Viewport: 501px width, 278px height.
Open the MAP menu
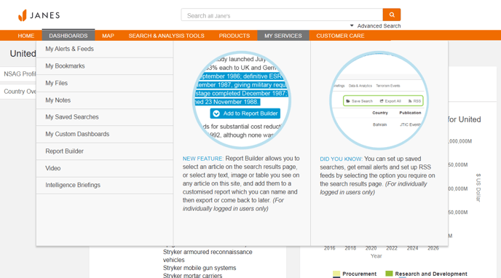pyautogui.click(x=108, y=36)
